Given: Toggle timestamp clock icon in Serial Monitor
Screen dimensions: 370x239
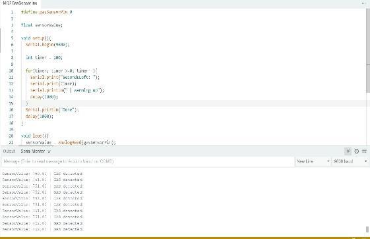Looking at the screenshot, I should [x=357, y=151].
